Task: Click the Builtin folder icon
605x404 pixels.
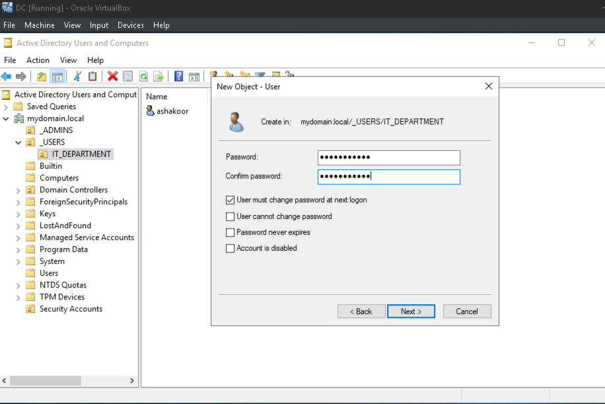Action: [x=30, y=166]
